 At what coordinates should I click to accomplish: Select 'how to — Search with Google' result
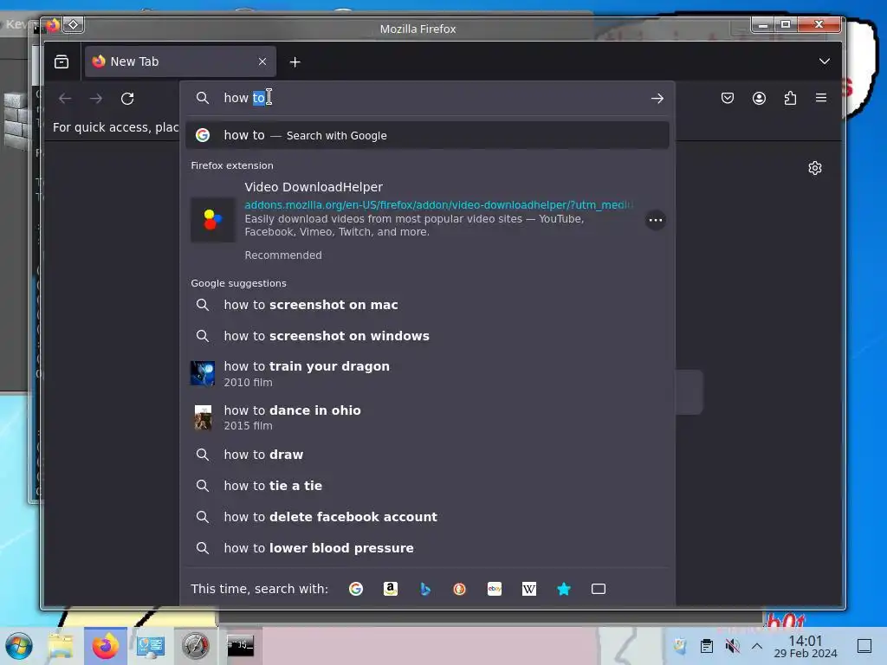(x=427, y=135)
